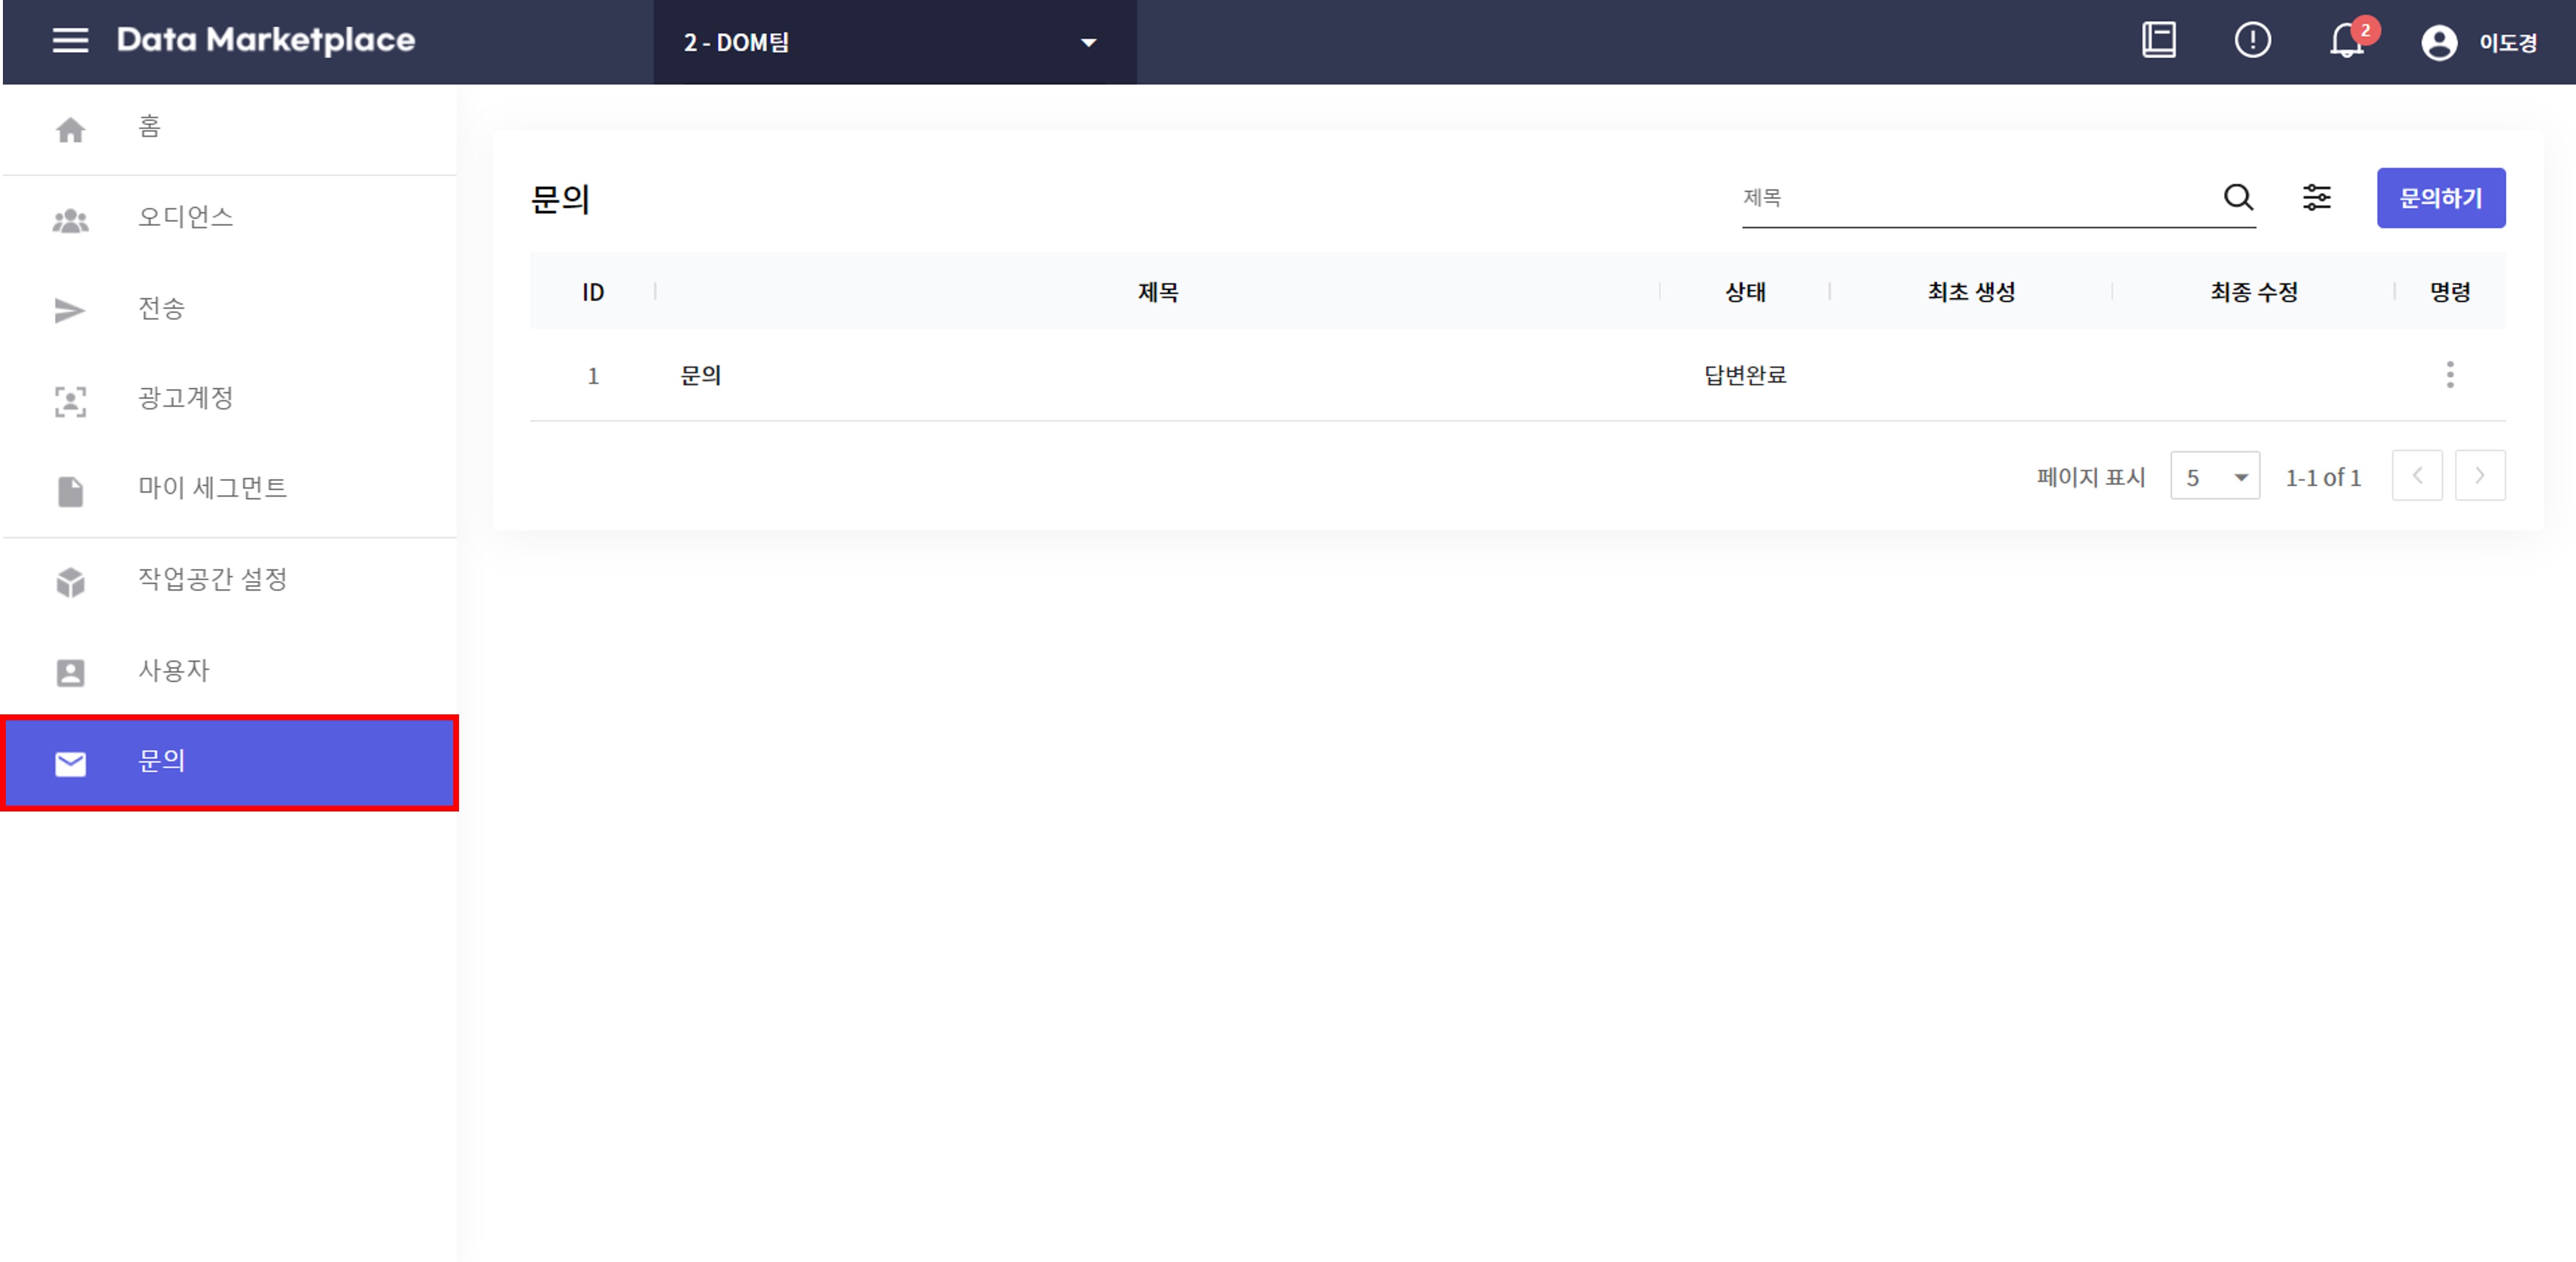Click the exclamation info icon
The height and width of the screenshot is (1262, 2576).
(x=2252, y=41)
